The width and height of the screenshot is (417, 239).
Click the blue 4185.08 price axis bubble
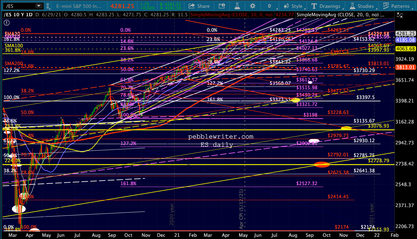[x=405, y=40]
